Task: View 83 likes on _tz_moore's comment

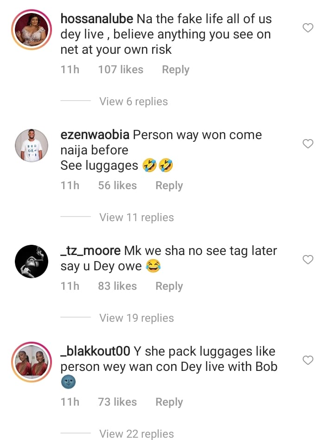Action: [117, 286]
